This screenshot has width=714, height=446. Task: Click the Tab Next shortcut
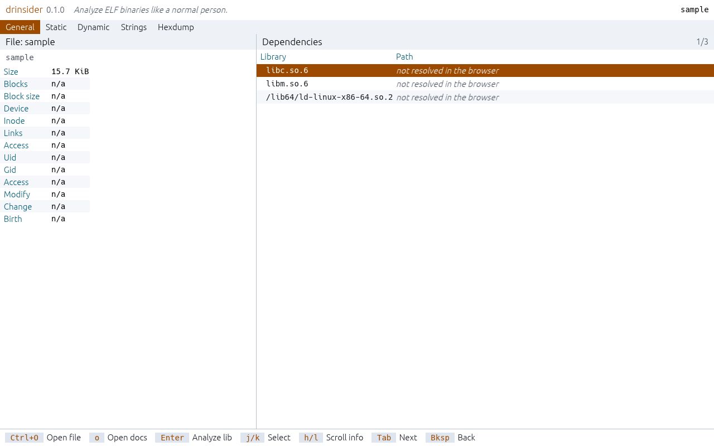394,438
